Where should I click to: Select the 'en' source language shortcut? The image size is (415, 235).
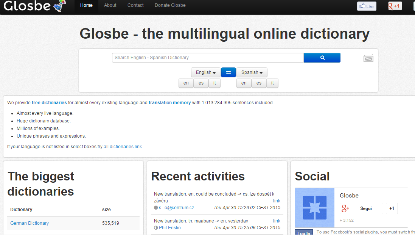186,83
